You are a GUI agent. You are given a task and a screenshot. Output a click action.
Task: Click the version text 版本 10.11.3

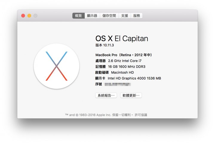[105, 45]
